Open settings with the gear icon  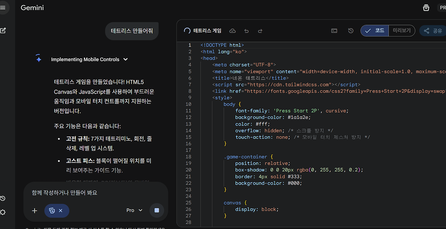pyautogui.click(x=3, y=212)
